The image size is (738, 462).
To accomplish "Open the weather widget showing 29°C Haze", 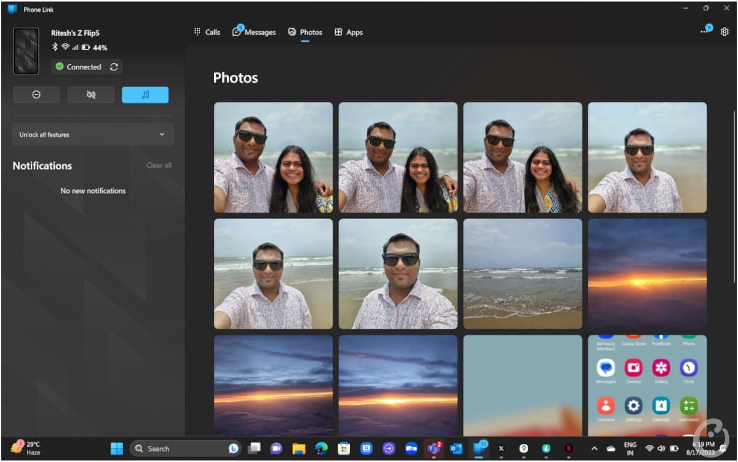I will [x=26, y=448].
